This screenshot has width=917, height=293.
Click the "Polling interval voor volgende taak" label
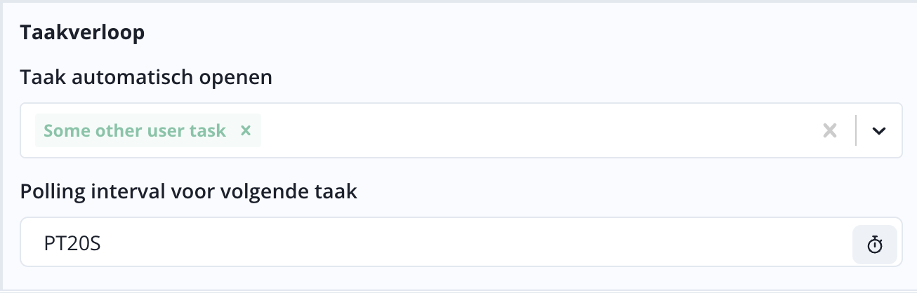pos(189,191)
